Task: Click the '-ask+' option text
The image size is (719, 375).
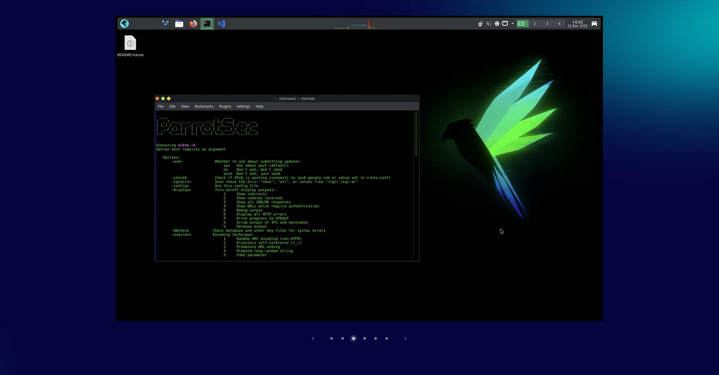Action: 177,162
